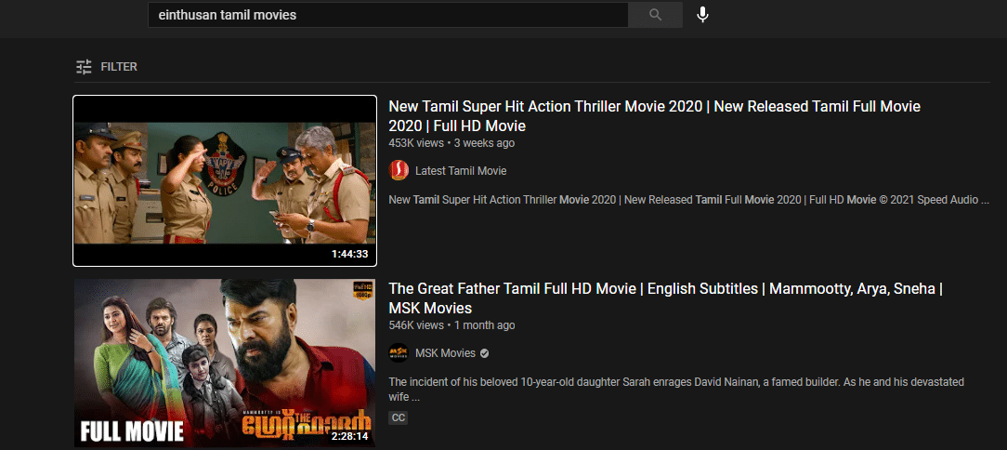
Task: Open The Great Father Tamil Full HD title
Action: point(665,298)
